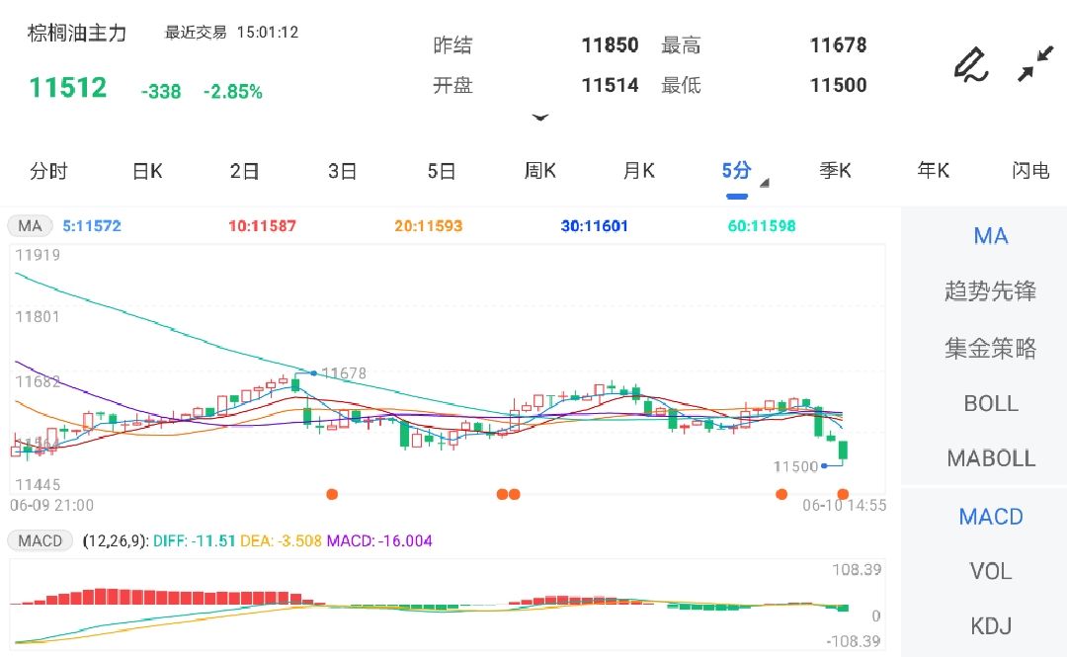Open the 周K chart tab
Screen dimensions: 1067x657
[x=540, y=171]
